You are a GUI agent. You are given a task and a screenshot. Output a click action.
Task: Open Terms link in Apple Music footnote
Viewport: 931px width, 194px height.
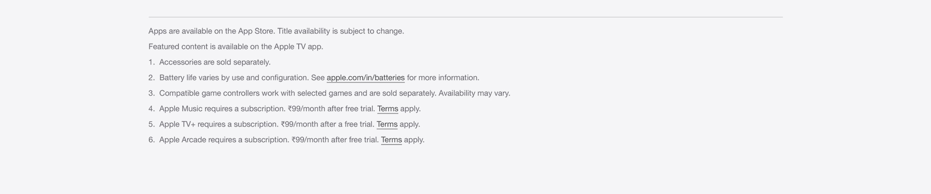tap(387, 109)
